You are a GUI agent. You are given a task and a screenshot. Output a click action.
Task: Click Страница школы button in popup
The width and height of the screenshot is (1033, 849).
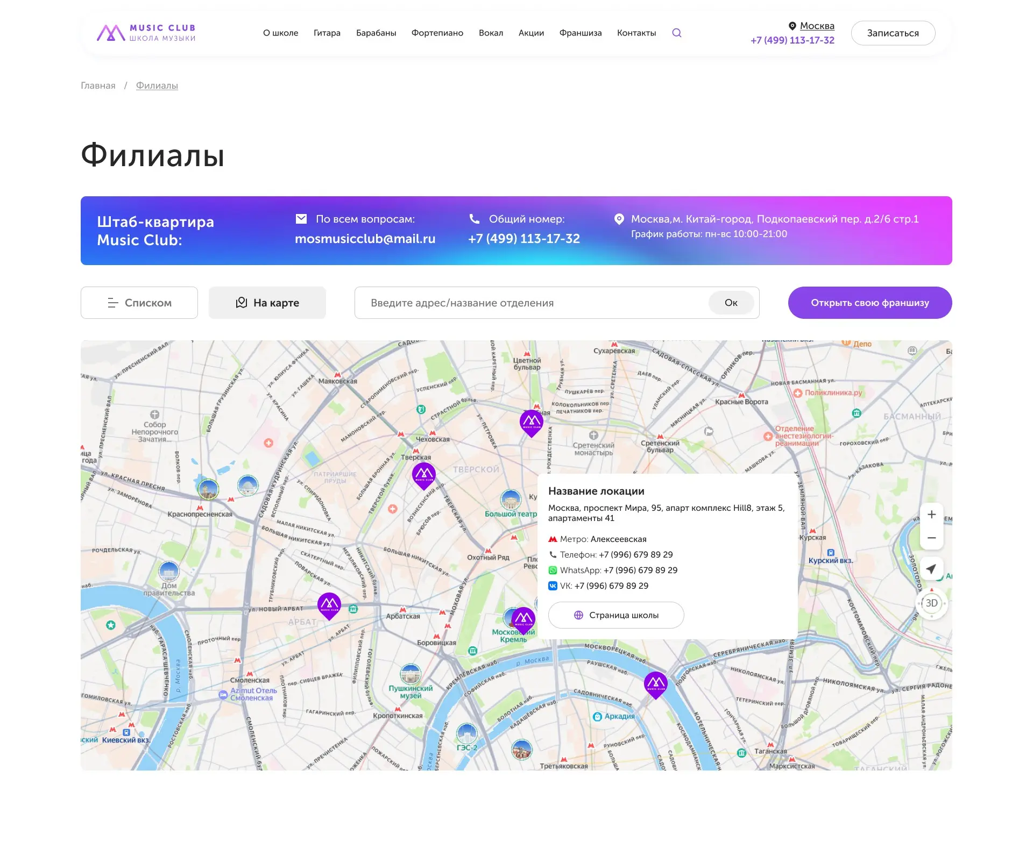click(616, 615)
